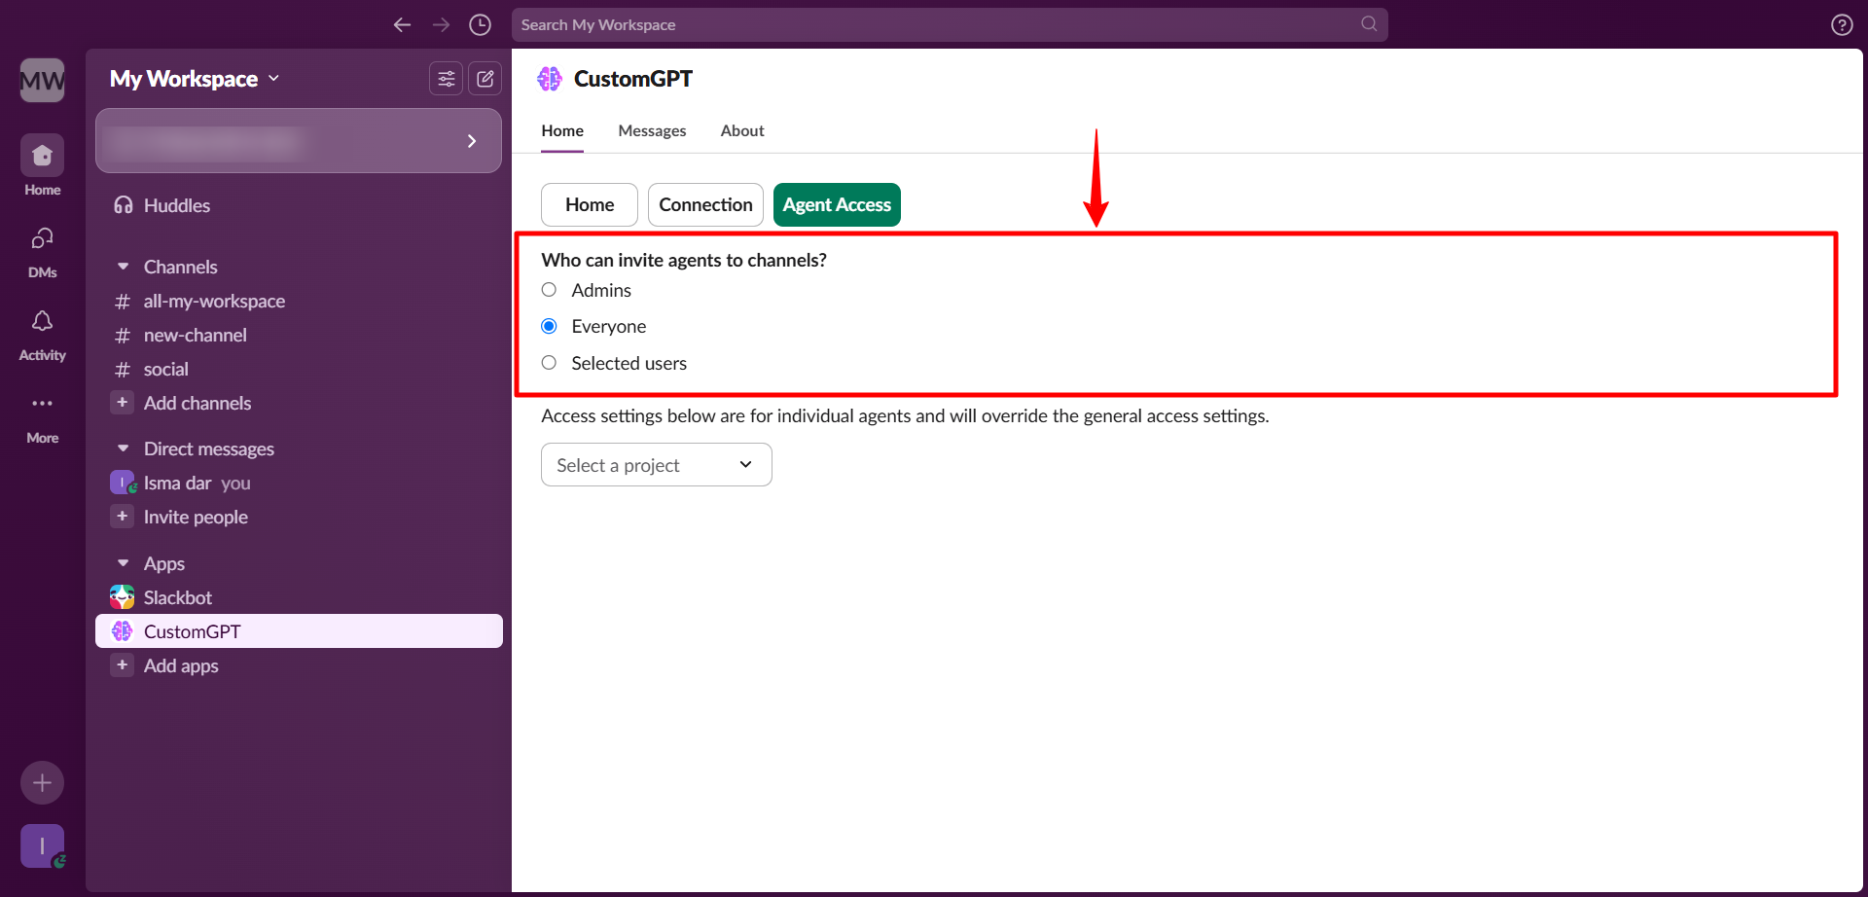Click the Isma dar avatar icon
The width and height of the screenshot is (1868, 897).
123,483
